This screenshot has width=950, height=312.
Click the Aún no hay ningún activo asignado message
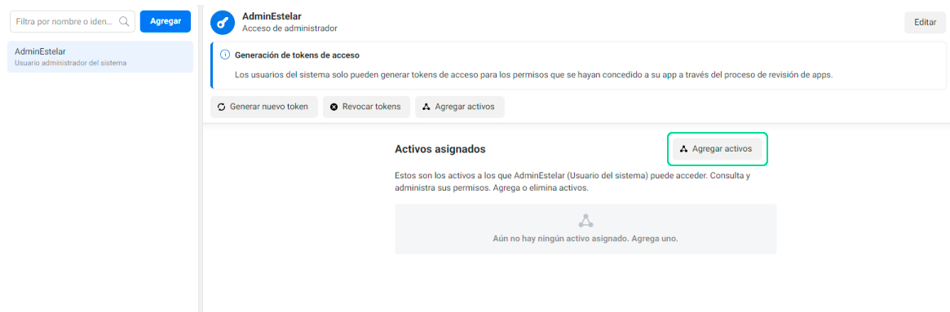tap(585, 239)
